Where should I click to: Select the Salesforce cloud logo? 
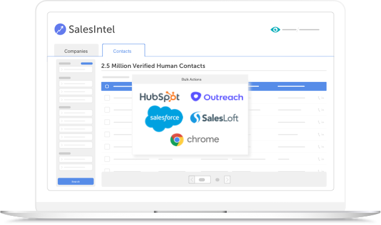164,118
